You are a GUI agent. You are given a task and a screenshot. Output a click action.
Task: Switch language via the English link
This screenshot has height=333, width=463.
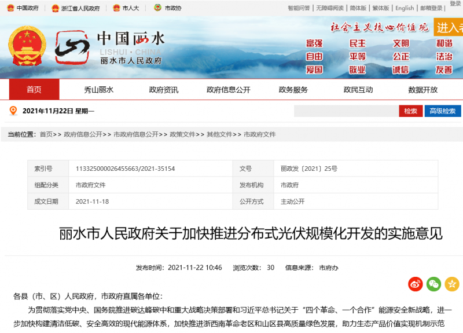coord(405,8)
